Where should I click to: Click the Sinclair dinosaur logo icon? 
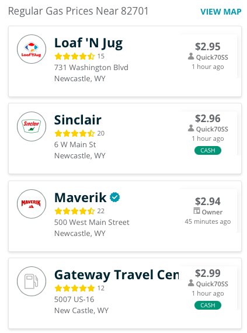(x=32, y=126)
